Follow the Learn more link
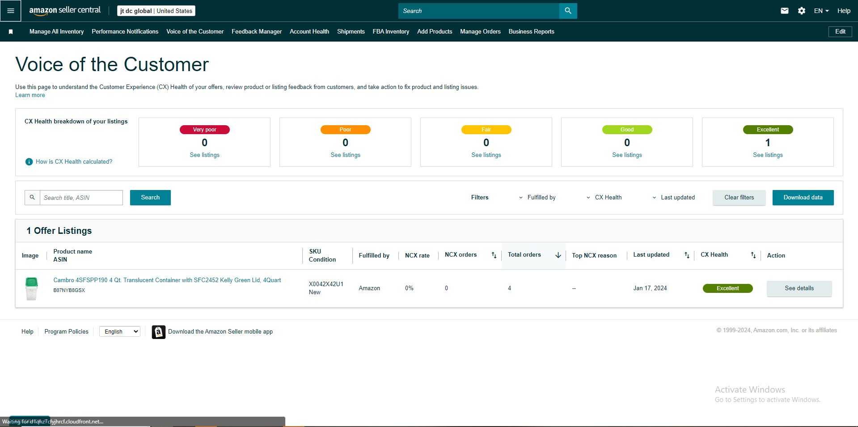Viewport: 858px width, 427px height. click(30, 95)
